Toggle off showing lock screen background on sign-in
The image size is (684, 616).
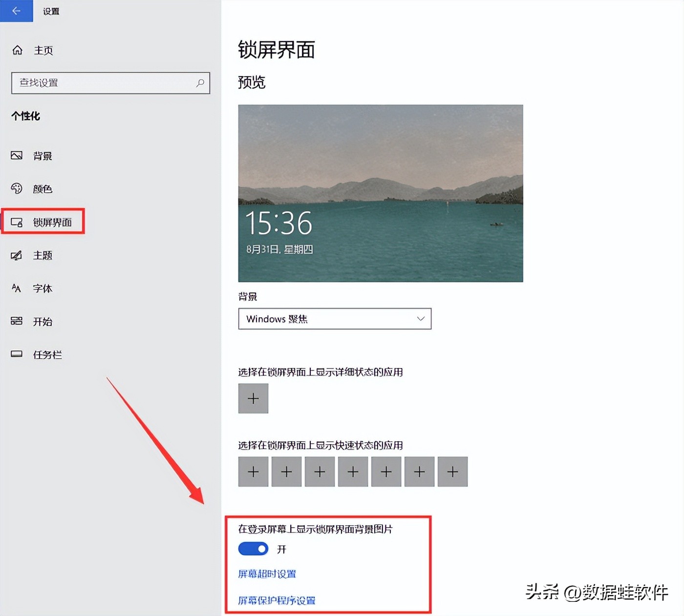pos(253,549)
